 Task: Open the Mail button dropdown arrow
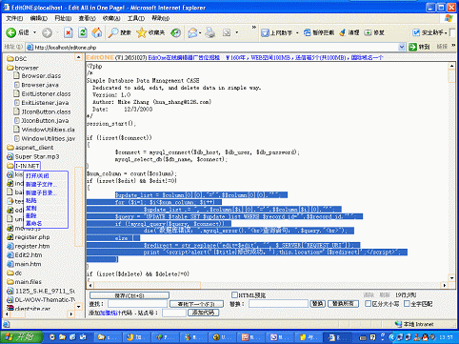coord(200,32)
